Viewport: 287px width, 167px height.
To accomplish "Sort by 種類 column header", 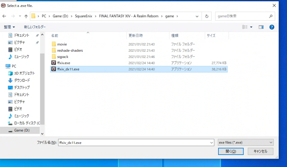I will [x=175, y=35].
